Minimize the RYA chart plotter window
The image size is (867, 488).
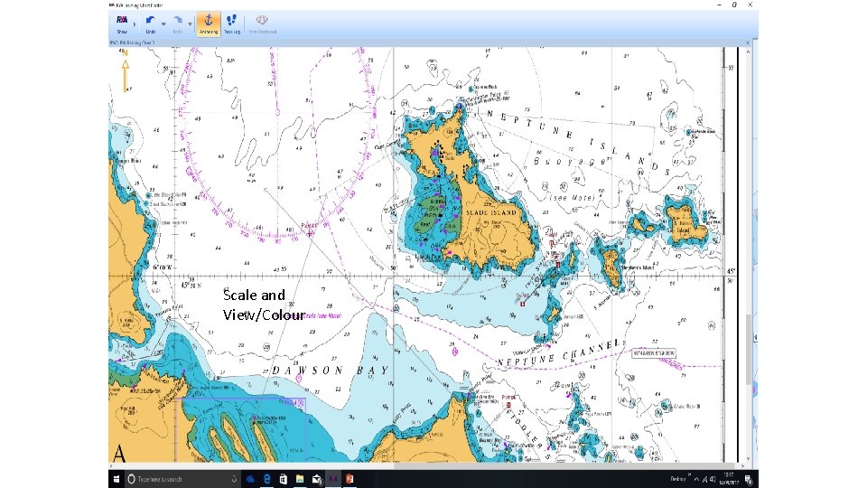coord(719,5)
